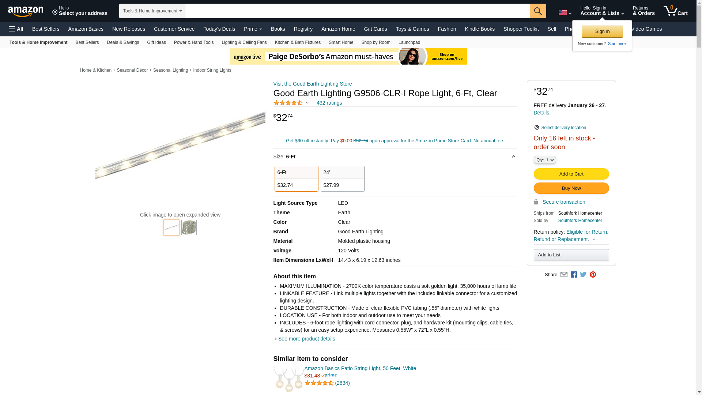Open the shopping cart icon
The image size is (702, 395).
(x=675, y=11)
